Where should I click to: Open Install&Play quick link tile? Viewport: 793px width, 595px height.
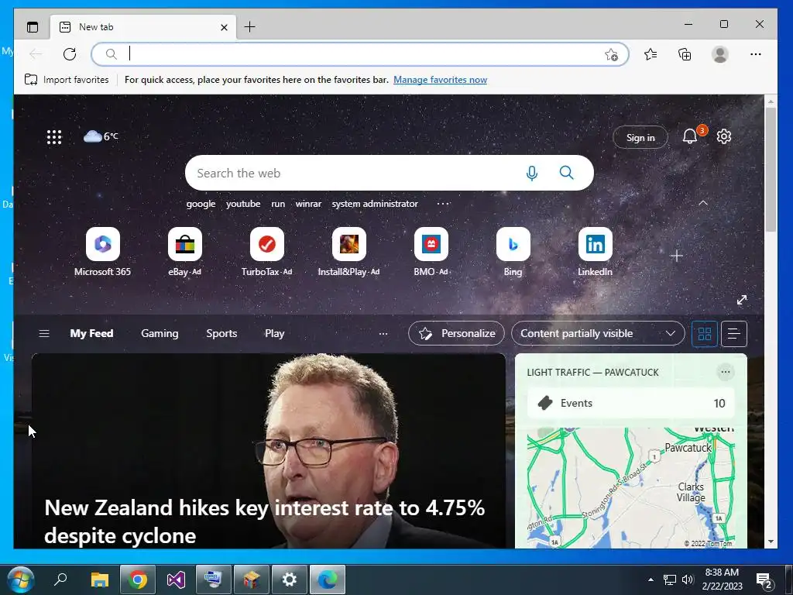coord(348,252)
